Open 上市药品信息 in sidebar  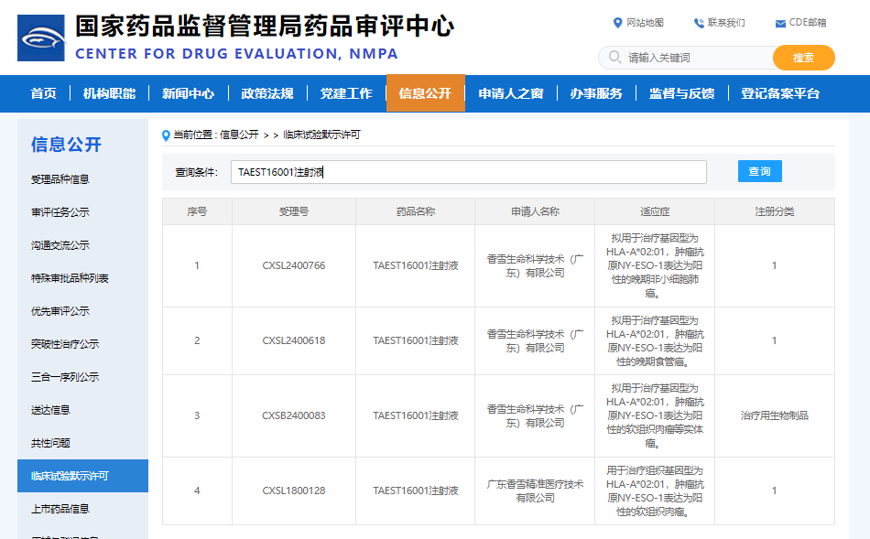pos(60,509)
